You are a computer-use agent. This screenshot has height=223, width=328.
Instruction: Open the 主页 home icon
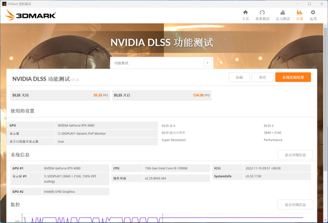(245, 15)
